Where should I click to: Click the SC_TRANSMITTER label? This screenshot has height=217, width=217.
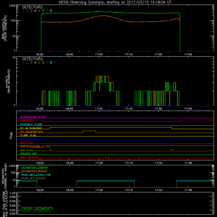31,132
